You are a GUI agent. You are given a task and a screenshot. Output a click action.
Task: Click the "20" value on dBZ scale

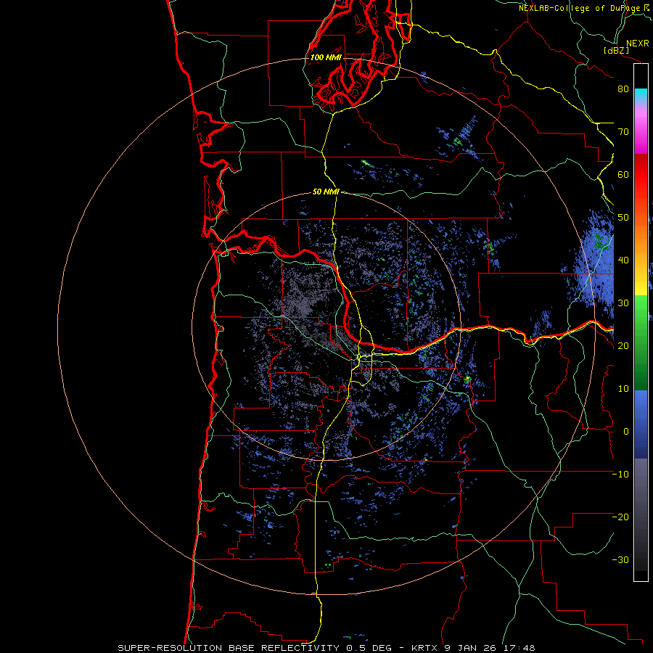[x=623, y=346]
